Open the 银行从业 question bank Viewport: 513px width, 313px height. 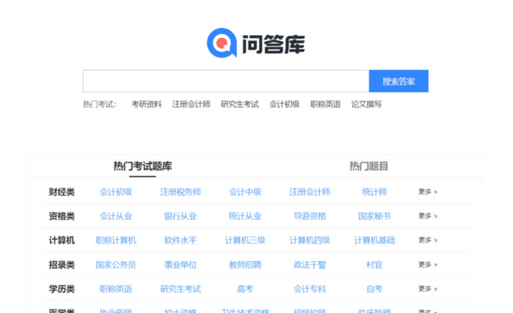click(x=180, y=216)
